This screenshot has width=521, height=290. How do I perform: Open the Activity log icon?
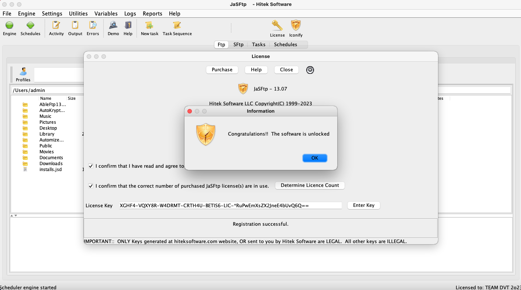(x=56, y=25)
